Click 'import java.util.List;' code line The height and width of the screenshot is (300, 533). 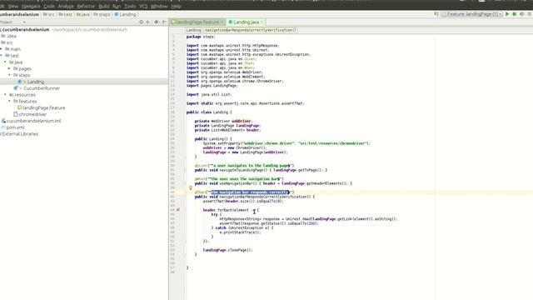[x=209, y=94]
